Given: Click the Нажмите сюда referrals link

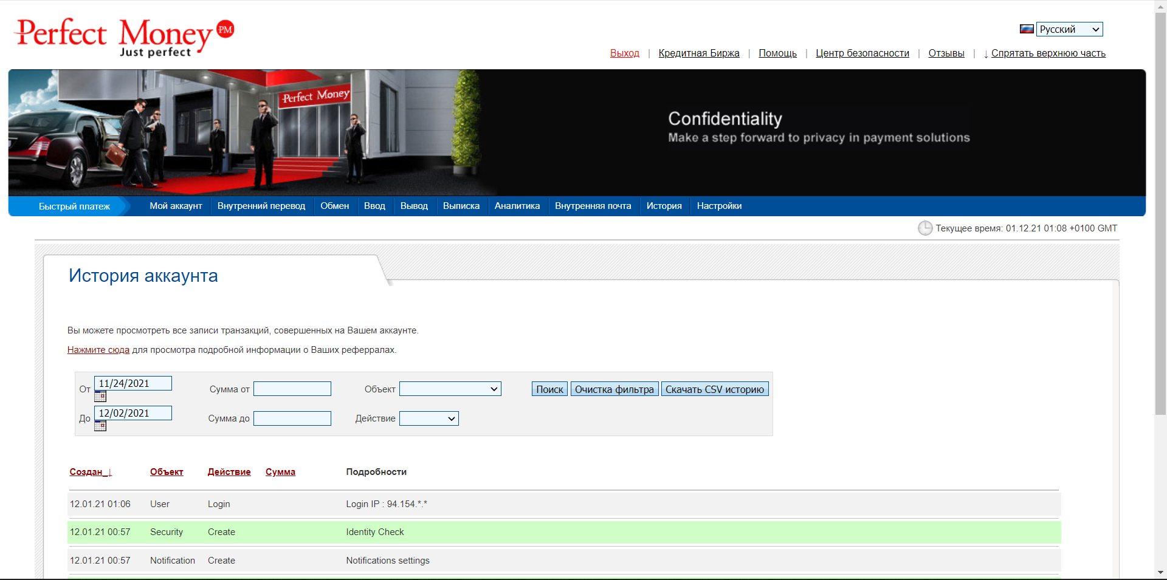Looking at the screenshot, I should (98, 350).
